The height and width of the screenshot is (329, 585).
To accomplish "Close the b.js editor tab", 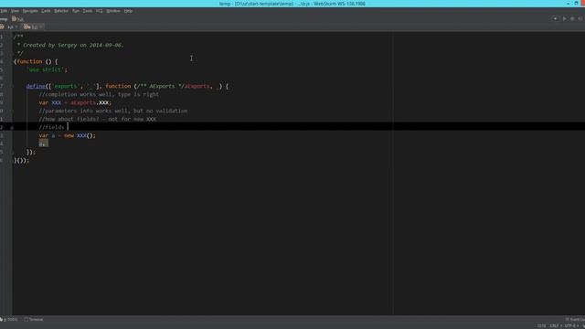I will (41, 27).
